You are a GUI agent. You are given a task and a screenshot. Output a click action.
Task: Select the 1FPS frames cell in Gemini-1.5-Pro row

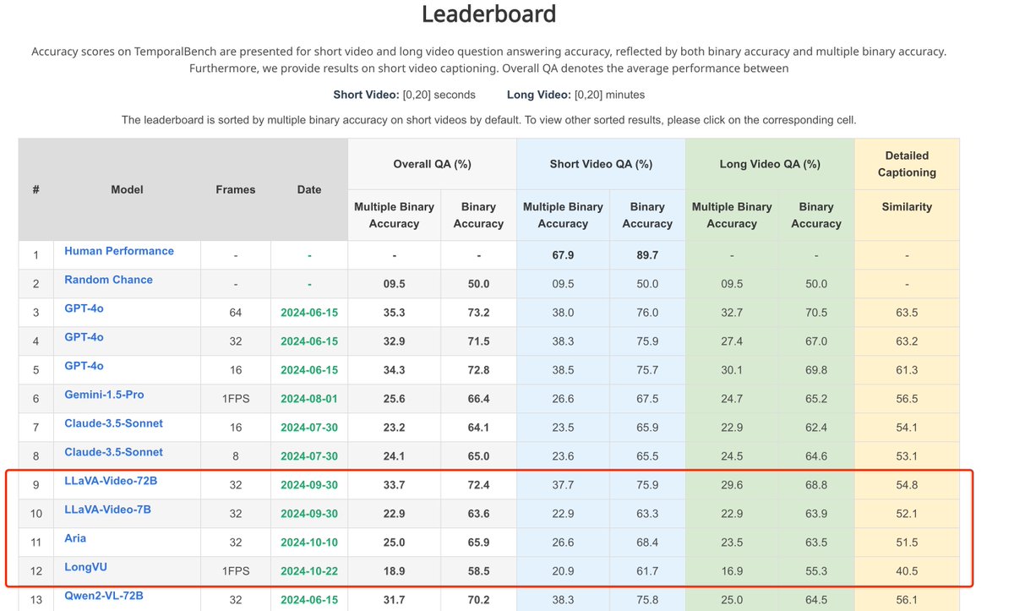click(235, 399)
